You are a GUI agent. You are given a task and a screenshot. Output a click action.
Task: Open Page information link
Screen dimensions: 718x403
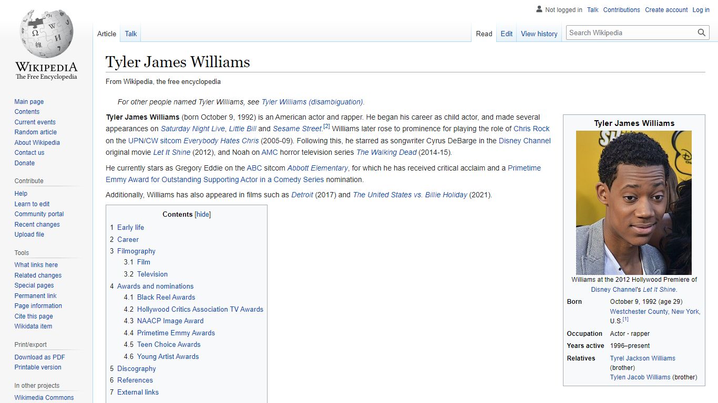(x=38, y=306)
